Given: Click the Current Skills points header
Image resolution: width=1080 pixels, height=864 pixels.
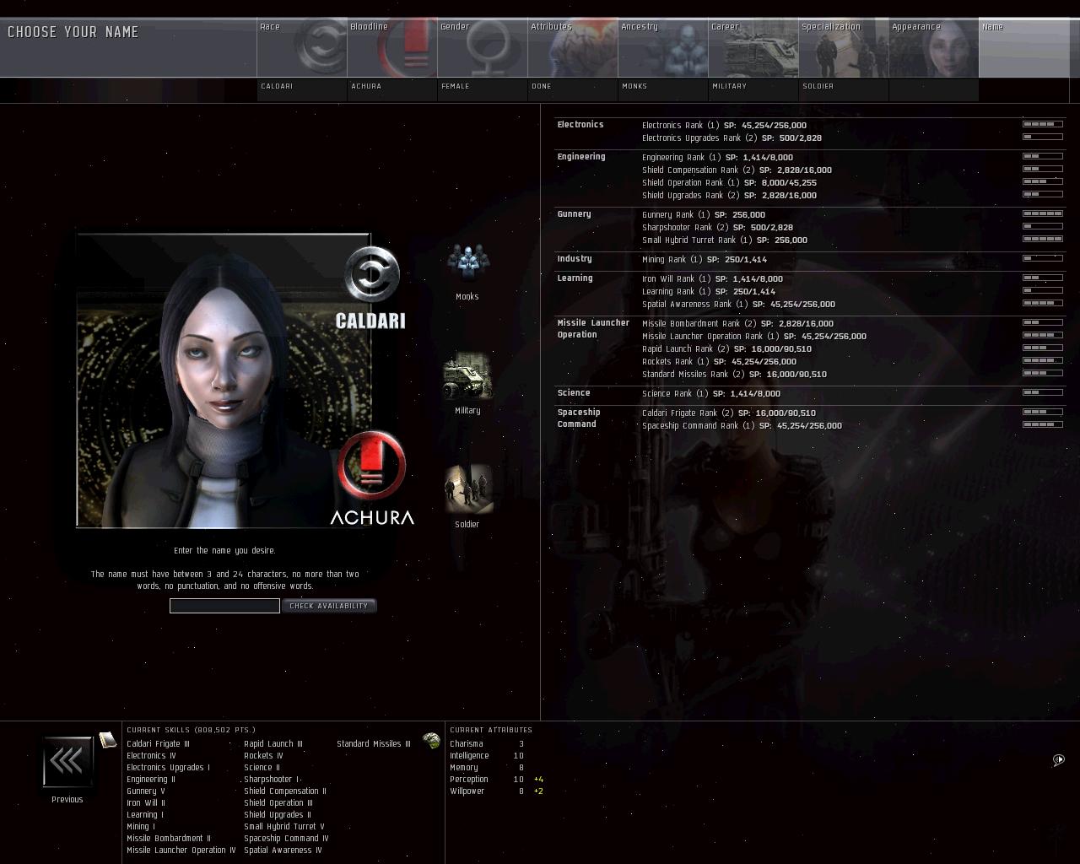Looking at the screenshot, I should point(192,730).
